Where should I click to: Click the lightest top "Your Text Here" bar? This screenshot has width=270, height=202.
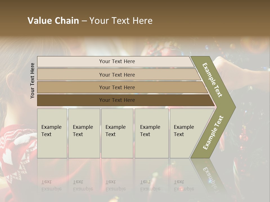[x=117, y=61]
